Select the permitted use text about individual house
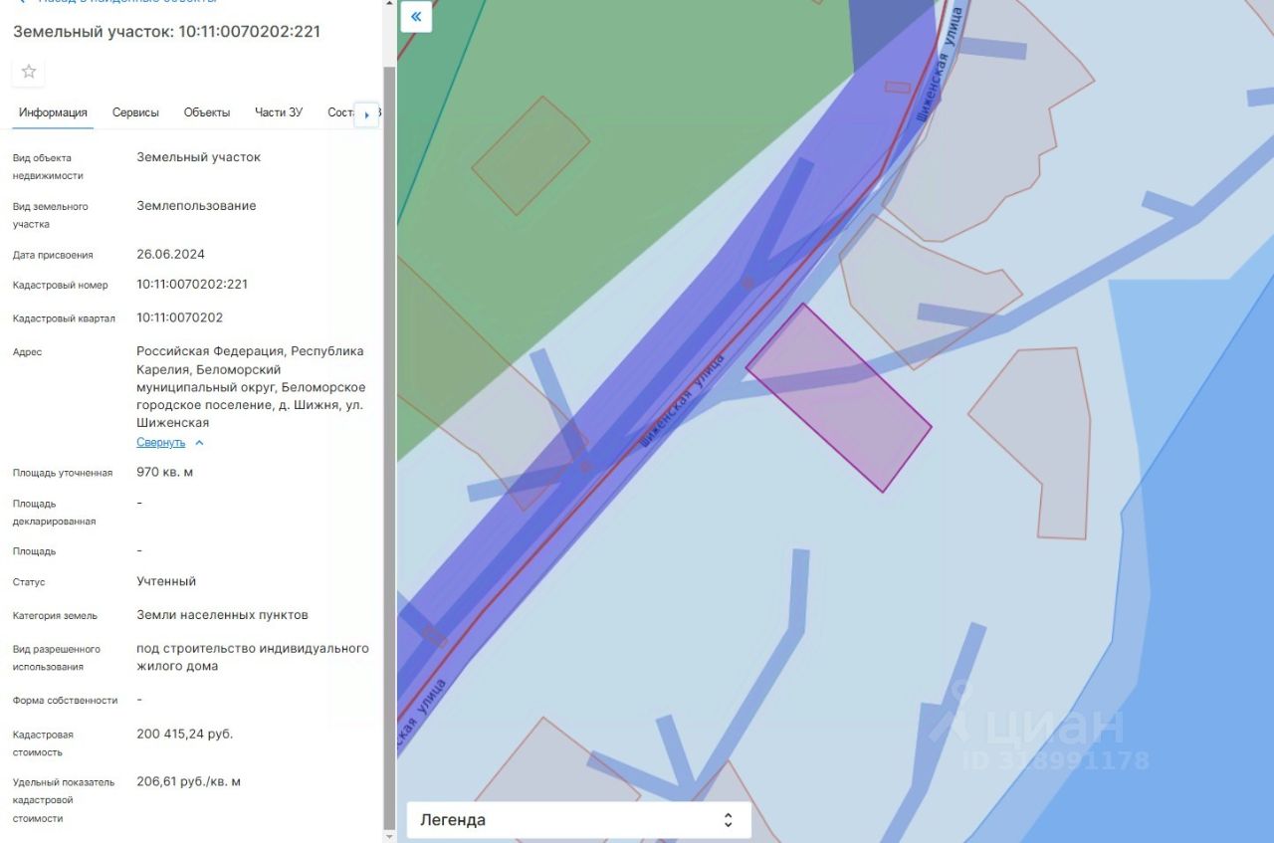Image resolution: width=1274 pixels, height=843 pixels. click(253, 658)
